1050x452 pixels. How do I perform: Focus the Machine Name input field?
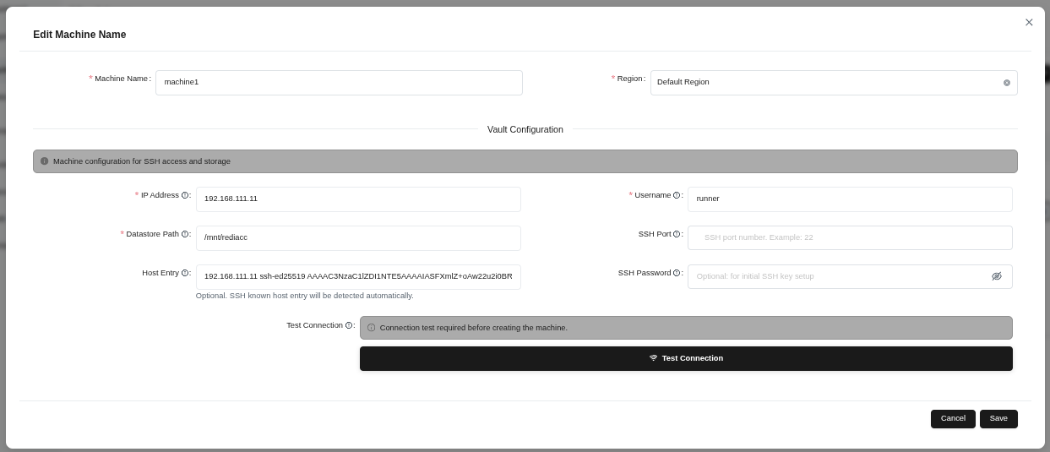(339, 83)
